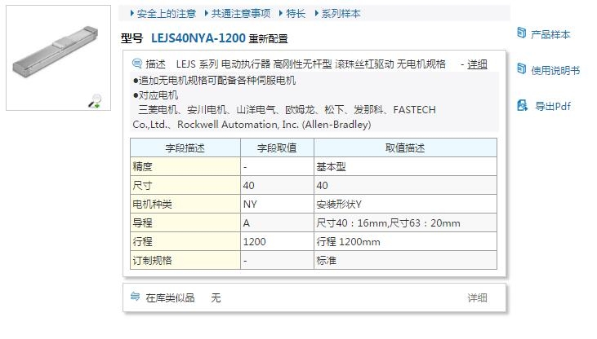The height and width of the screenshot is (339, 597).
Task: Open 详细 link in 在库类似品 row
Action: click(477, 298)
